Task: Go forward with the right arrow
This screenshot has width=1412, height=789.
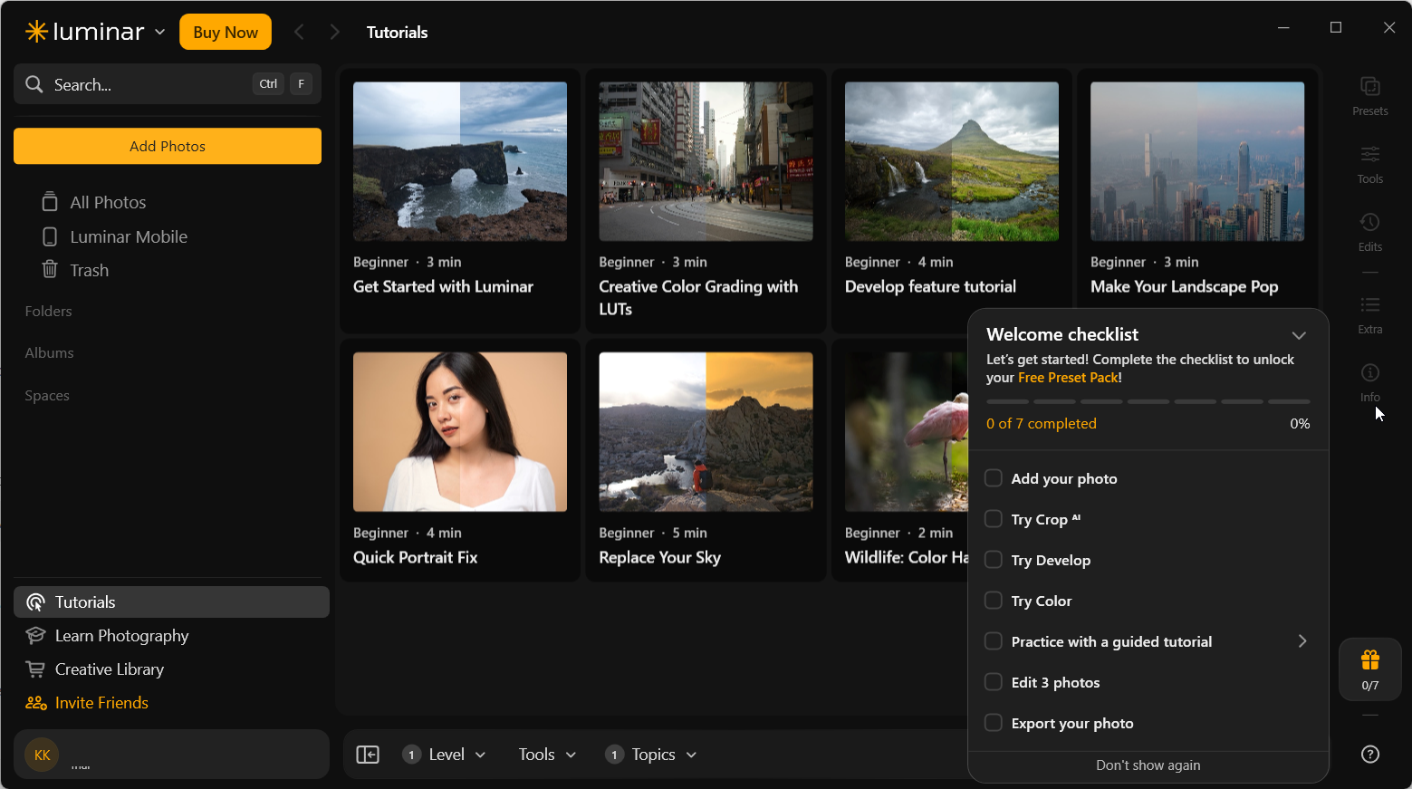Action: [334, 32]
